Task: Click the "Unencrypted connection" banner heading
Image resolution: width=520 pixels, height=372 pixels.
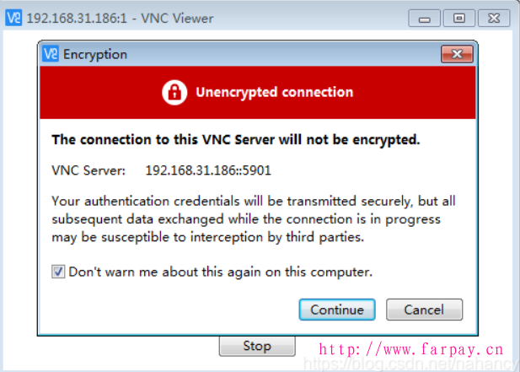Action: [274, 92]
